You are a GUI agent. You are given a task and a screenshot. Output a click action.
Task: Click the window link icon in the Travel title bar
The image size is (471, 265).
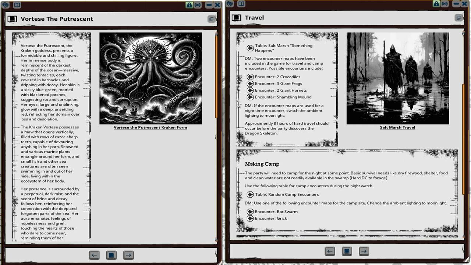pyautogui.click(x=458, y=17)
